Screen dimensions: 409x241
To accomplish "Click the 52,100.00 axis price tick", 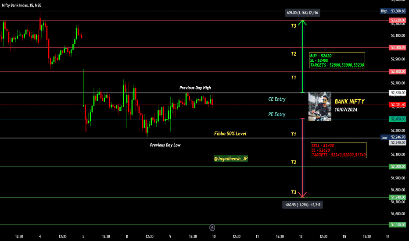I will tap(398, 155).
